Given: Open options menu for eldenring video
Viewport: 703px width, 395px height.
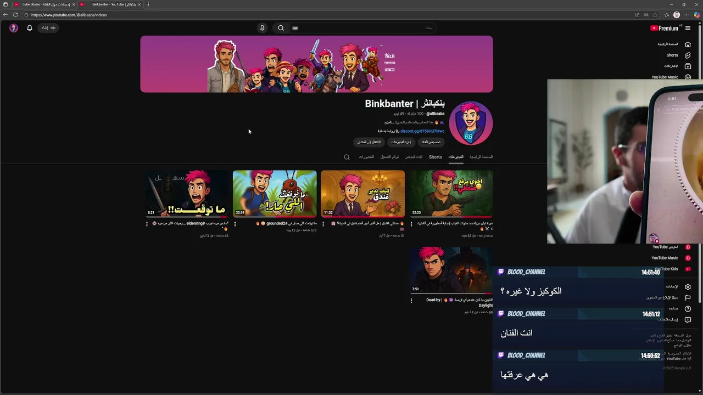Looking at the screenshot, I should click(x=147, y=224).
